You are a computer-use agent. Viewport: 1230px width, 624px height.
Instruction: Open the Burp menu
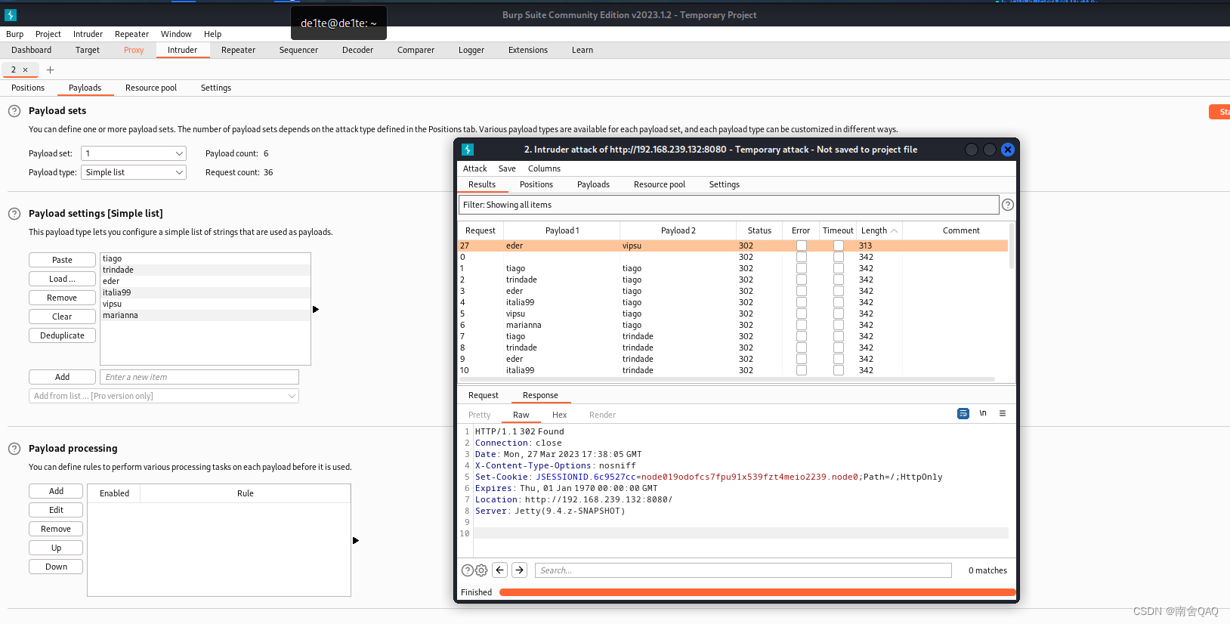(x=15, y=34)
